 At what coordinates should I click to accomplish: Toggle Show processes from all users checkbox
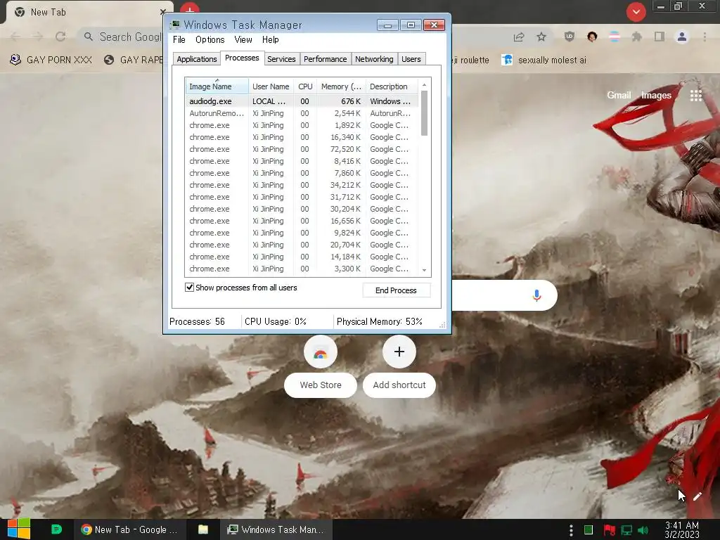[x=189, y=288]
